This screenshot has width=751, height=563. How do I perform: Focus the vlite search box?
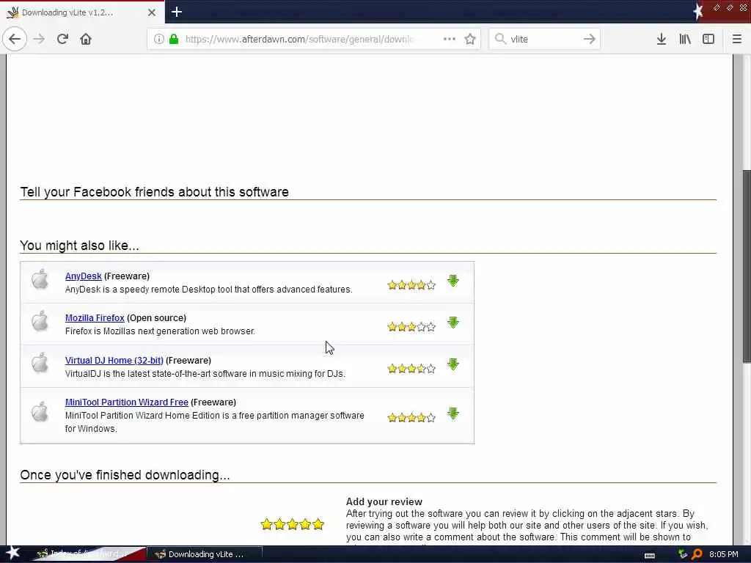(543, 39)
